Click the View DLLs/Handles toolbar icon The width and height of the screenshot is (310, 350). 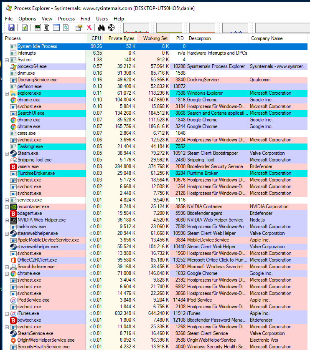[66, 28]
